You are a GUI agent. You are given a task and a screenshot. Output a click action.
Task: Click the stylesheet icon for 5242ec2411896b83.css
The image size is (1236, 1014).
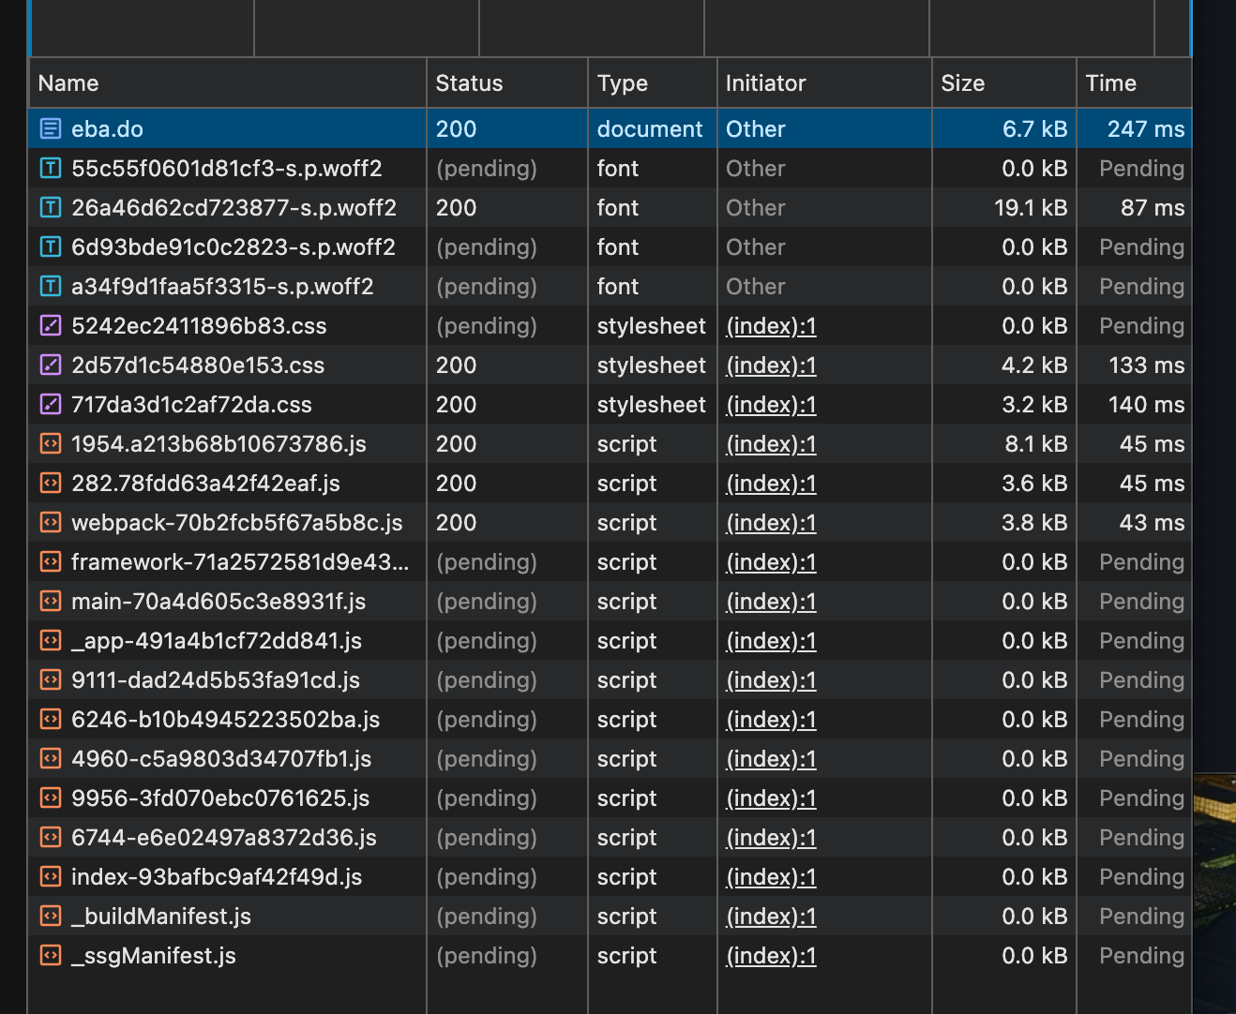point(51,326)
